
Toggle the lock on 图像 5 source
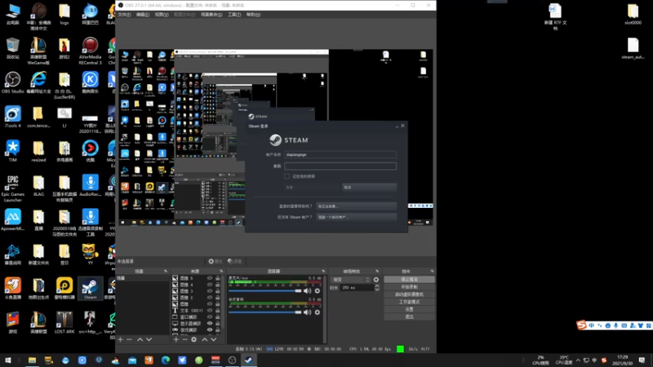[217, 278]
